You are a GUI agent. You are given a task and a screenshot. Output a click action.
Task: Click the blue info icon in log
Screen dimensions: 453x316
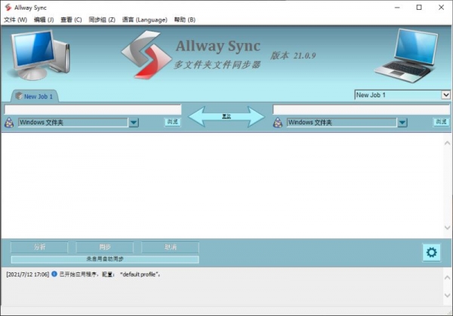click(x=54, y=274)
